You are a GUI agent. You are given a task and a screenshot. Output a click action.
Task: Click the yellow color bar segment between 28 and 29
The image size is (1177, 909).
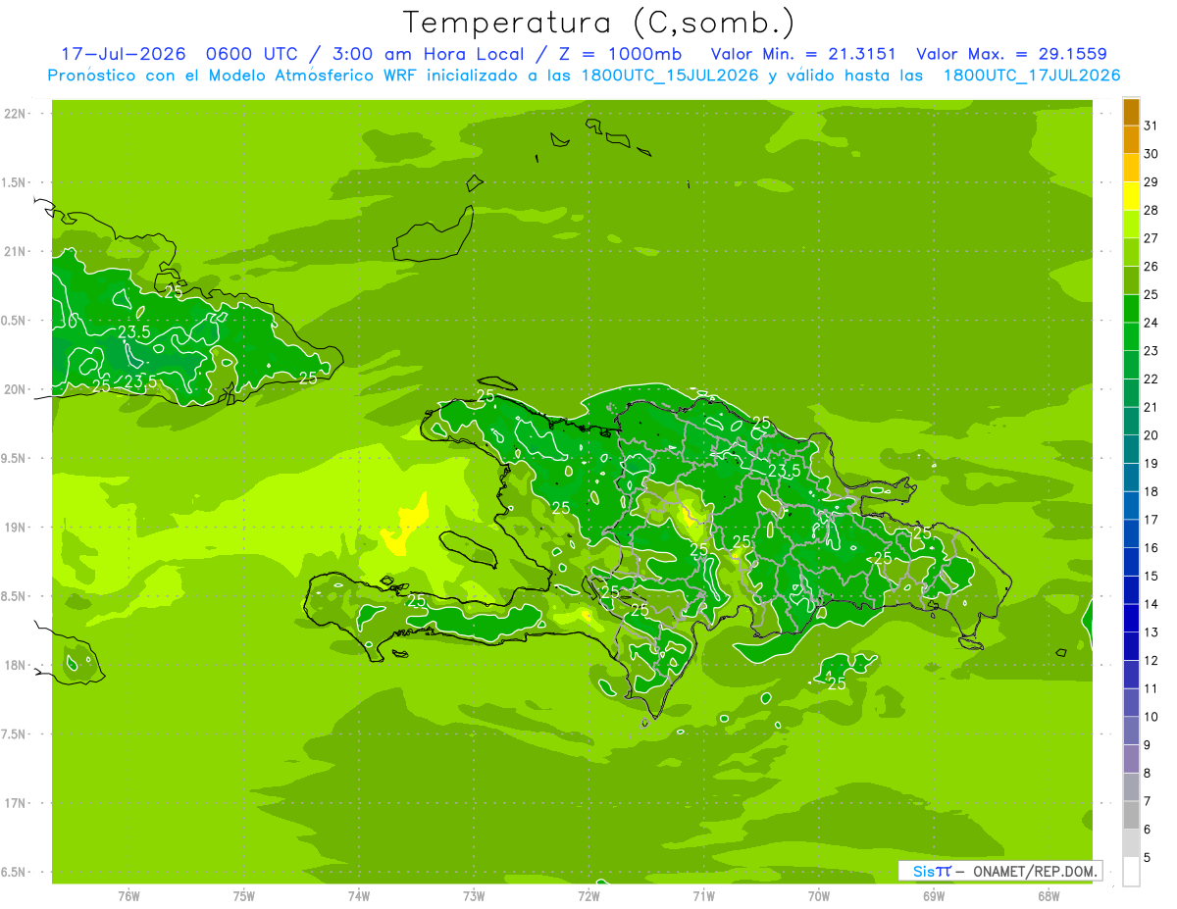pos(1131,196)
